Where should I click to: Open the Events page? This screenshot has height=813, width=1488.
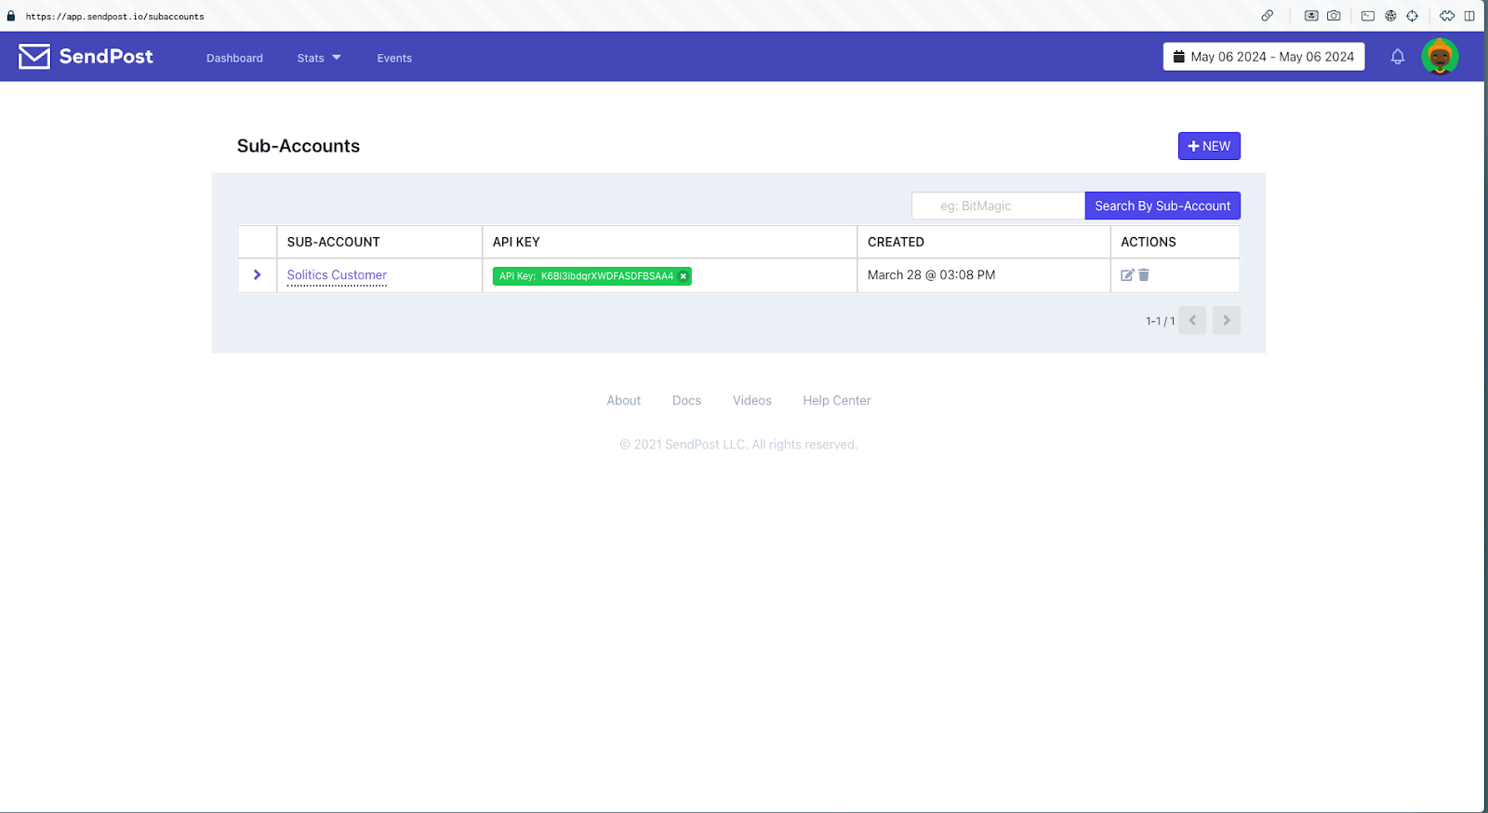click(x=394, y=58)
